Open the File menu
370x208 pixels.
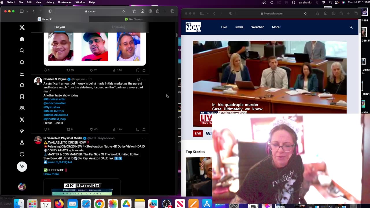coord(21,2)
